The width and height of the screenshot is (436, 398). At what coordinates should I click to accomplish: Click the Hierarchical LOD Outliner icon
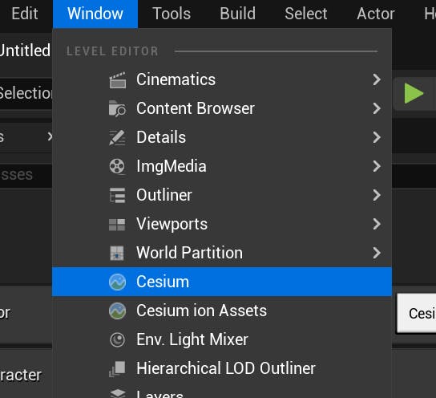click(117, 369)
